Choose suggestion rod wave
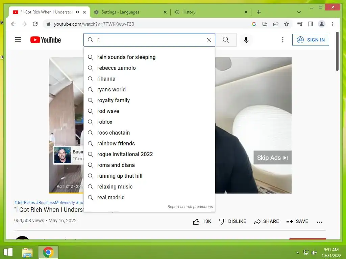The image size is (346, 259). tap(149, 111)
